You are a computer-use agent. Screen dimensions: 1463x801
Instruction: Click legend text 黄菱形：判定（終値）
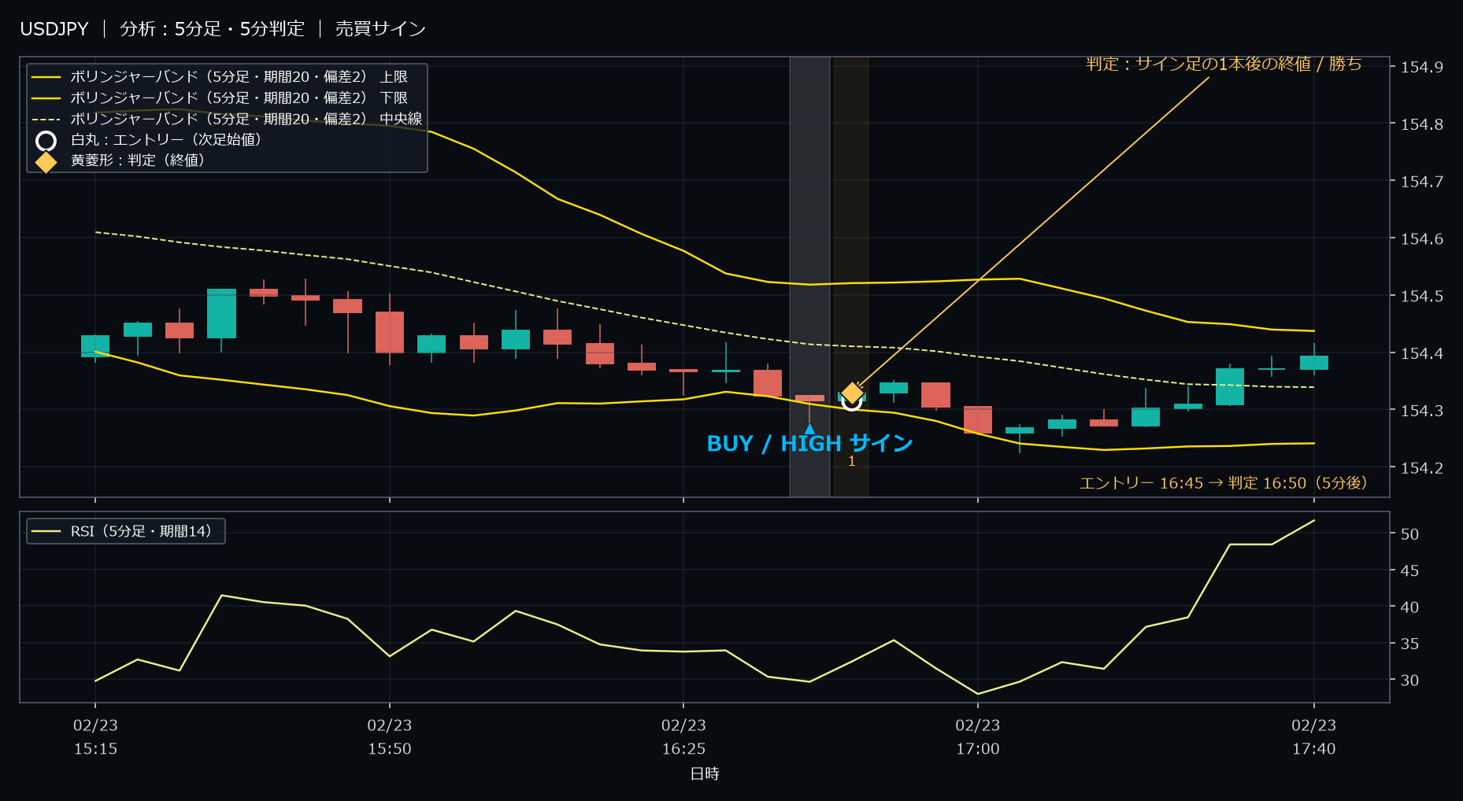[x=138, y=160]
